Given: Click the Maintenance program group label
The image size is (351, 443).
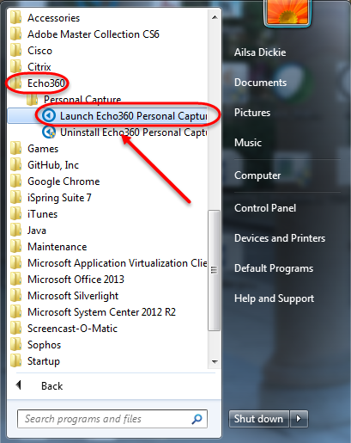Looking at the screenshot, I should click(57, 247).
